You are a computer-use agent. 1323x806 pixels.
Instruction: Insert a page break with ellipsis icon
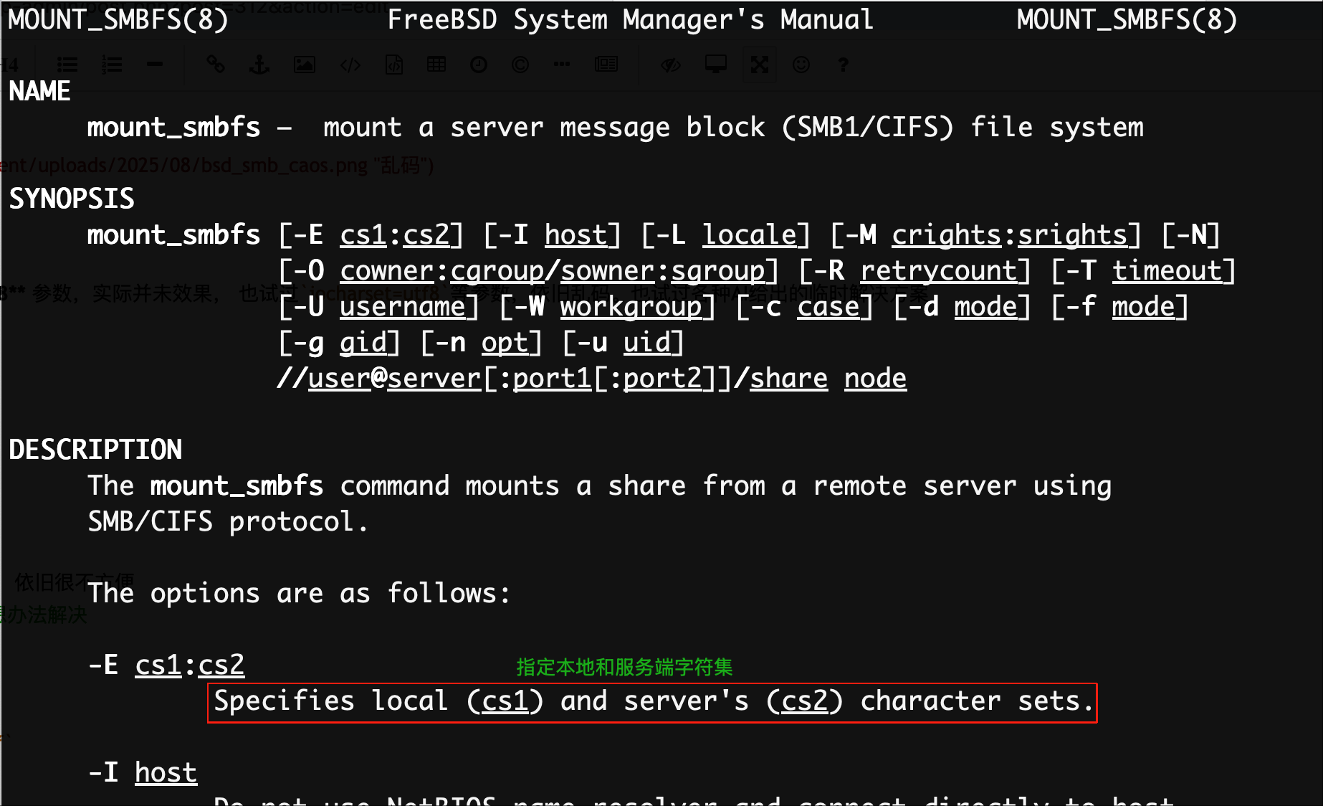[x=562, y=65]
